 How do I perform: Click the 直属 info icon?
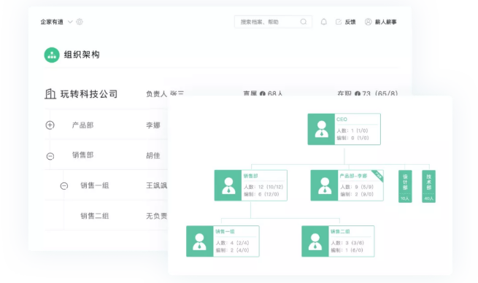coord(263,94)
